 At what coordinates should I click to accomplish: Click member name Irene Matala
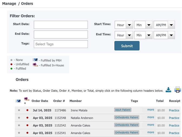click(79, 110)
